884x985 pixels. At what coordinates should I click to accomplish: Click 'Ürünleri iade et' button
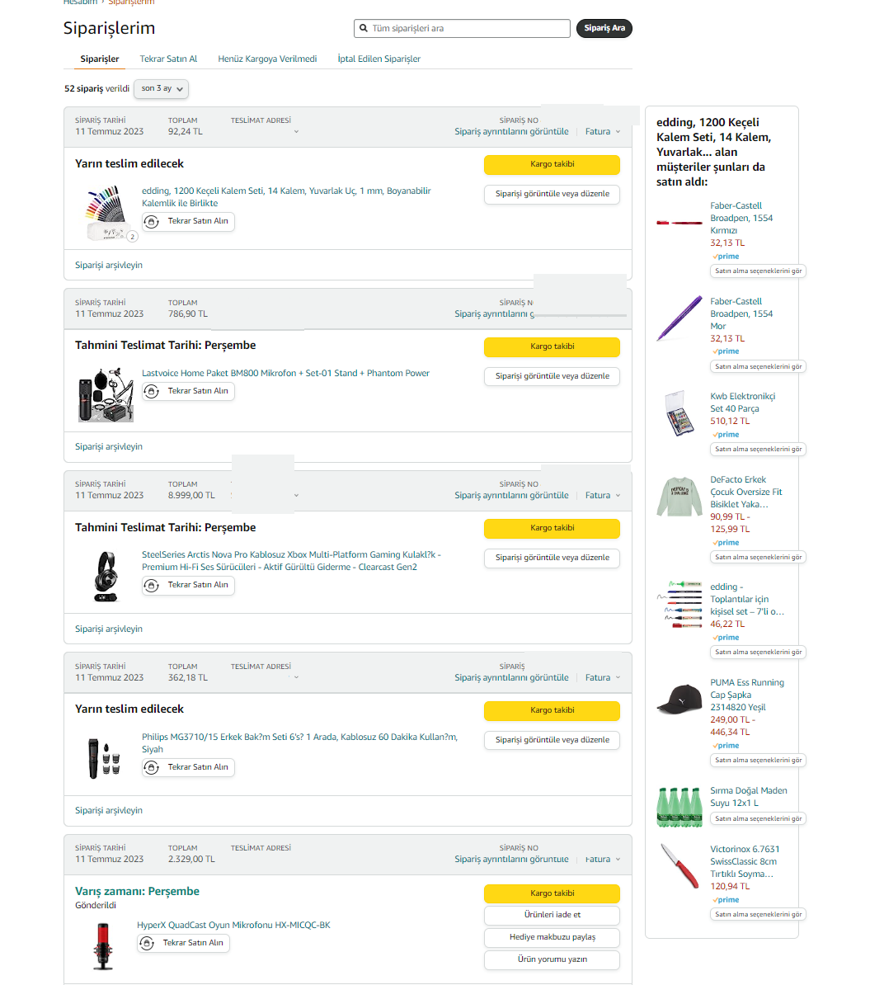[552, 915]
